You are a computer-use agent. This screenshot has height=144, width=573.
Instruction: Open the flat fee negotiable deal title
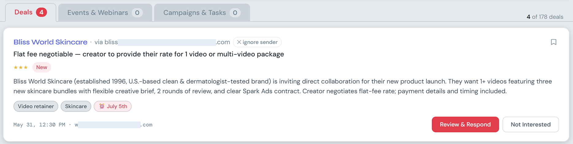[x=149, y=54]
